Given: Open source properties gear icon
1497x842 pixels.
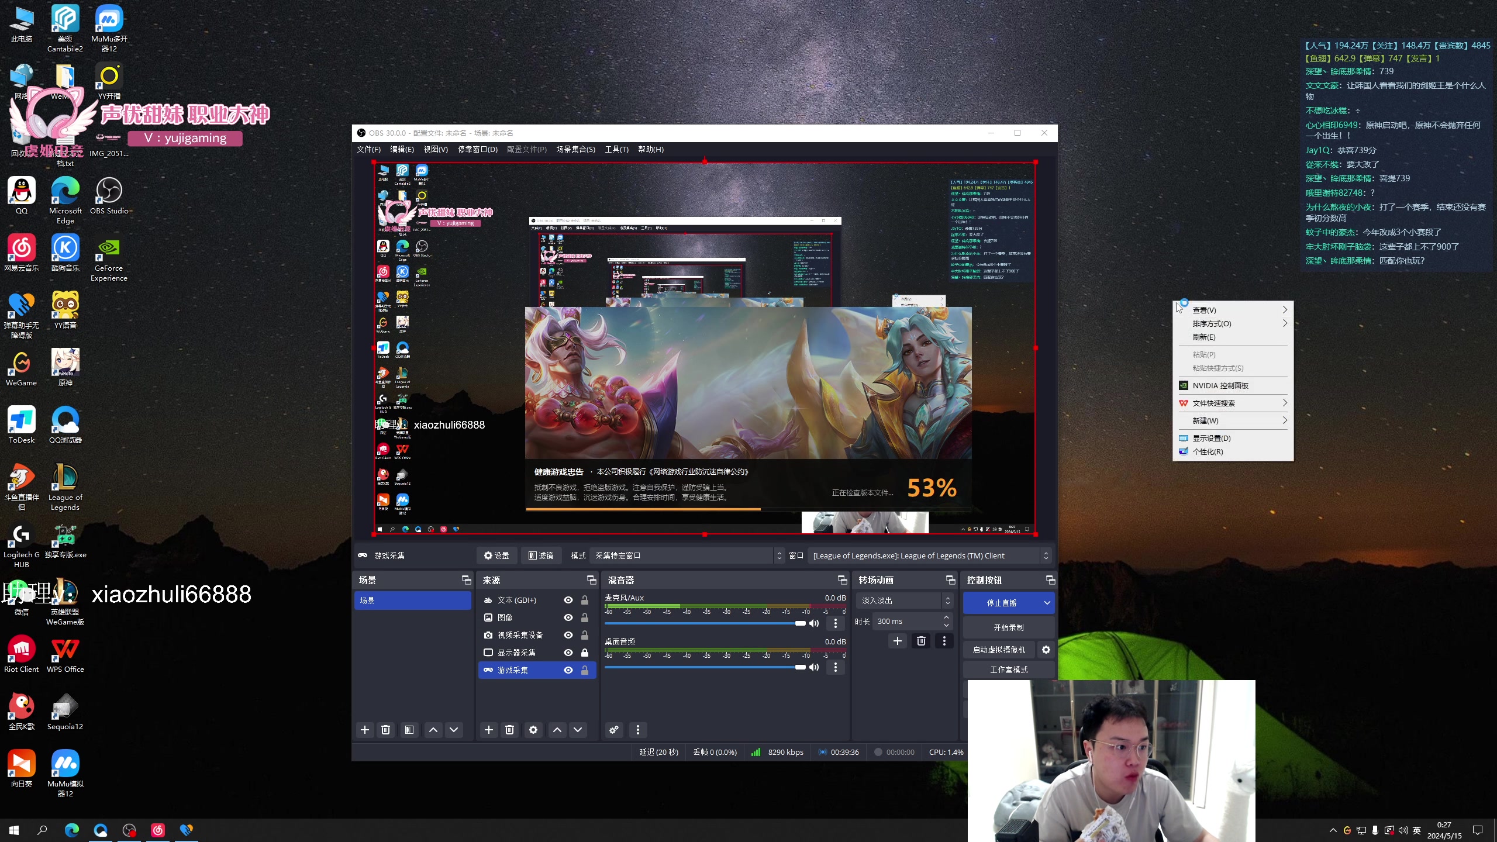Looking at the screenshot, I should (533, 730).
